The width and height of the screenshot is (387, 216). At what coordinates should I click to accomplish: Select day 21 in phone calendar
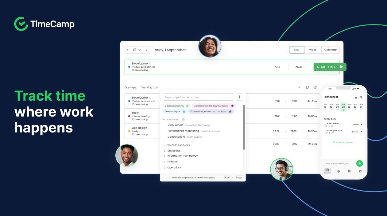pyautogui.click(x=343, y=107)
